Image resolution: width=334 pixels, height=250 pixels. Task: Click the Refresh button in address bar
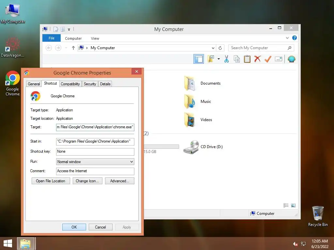tap(220, 48)
